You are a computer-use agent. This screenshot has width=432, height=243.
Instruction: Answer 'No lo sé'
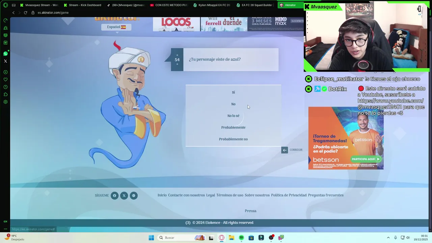pyautogui.click(x=233, y=116)
